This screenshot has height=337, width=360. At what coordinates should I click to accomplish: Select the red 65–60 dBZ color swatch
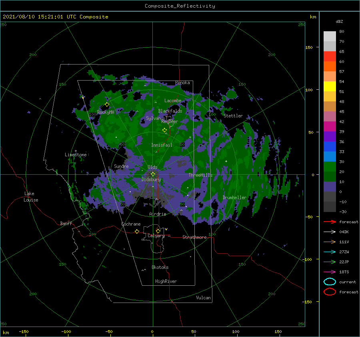(x=330, y=57)
